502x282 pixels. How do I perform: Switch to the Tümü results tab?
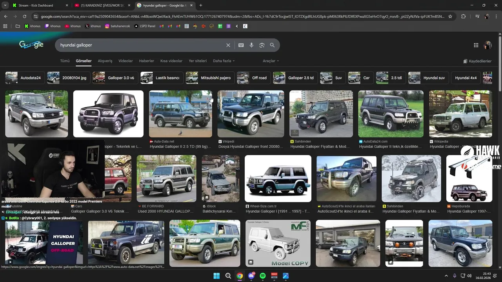(65, 61)
